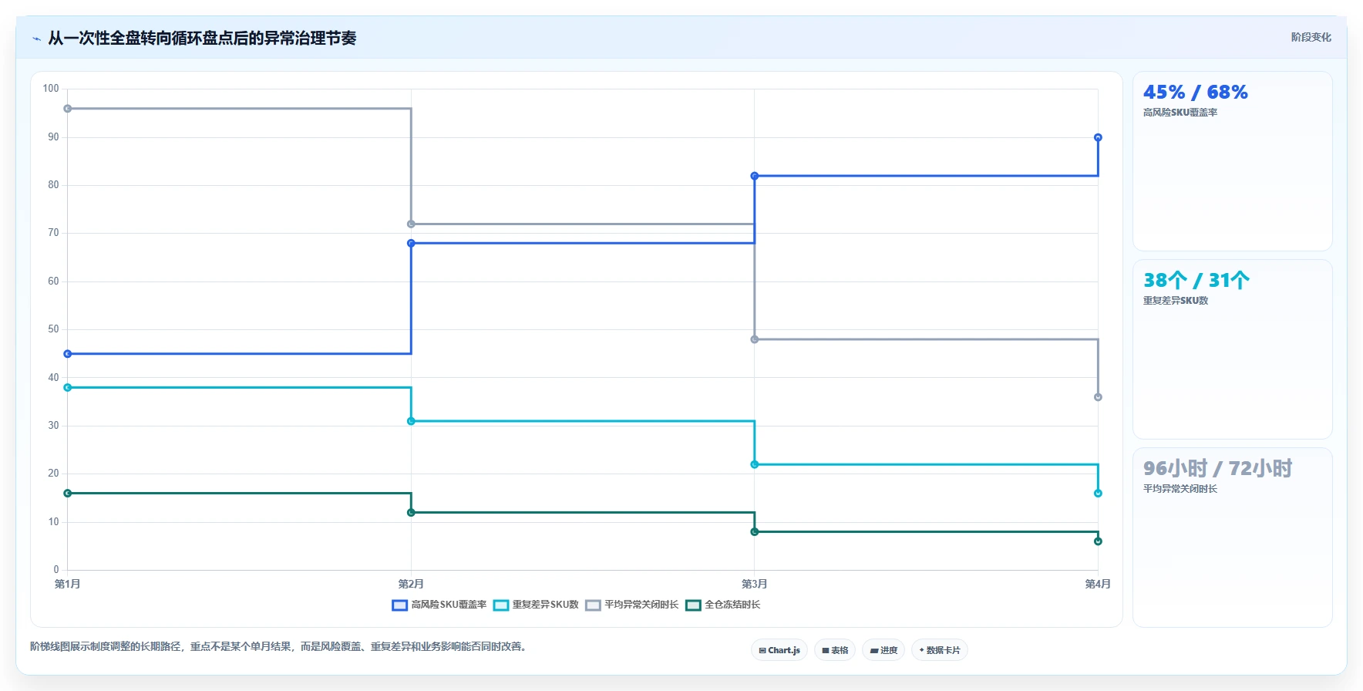1363x691 pixels.
Task: Click the 高风险SKU覆盖率 caption in first card
Action: pyautogui.click(x=1180, y=113)
